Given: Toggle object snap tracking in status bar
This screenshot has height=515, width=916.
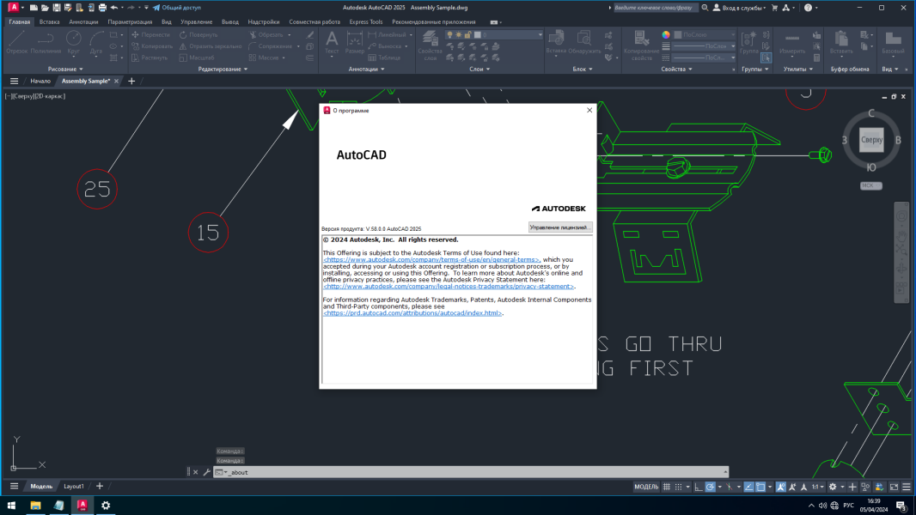Looking at the screenshot, I should [748, 487].
